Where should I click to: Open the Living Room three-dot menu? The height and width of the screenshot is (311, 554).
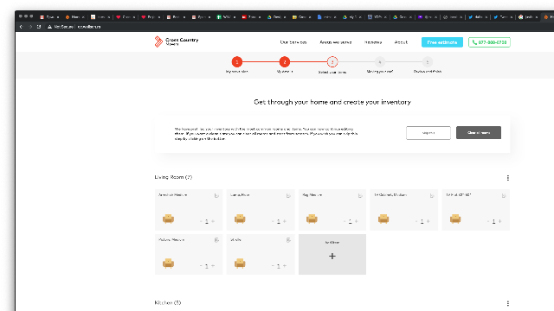(508, 178)
